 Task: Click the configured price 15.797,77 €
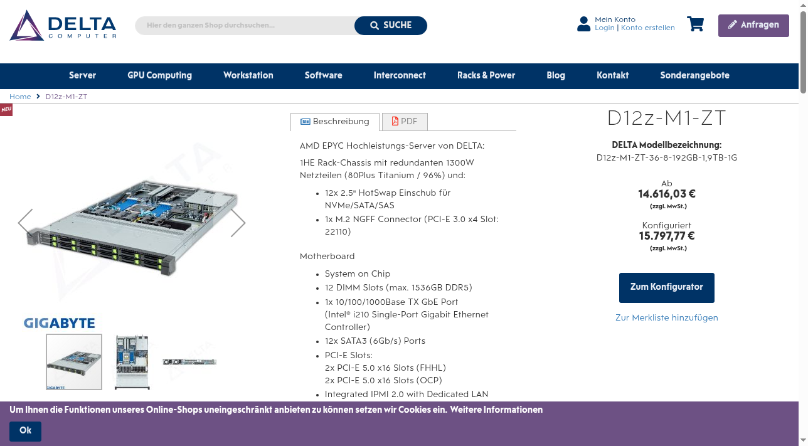click(x=667, y=236)
